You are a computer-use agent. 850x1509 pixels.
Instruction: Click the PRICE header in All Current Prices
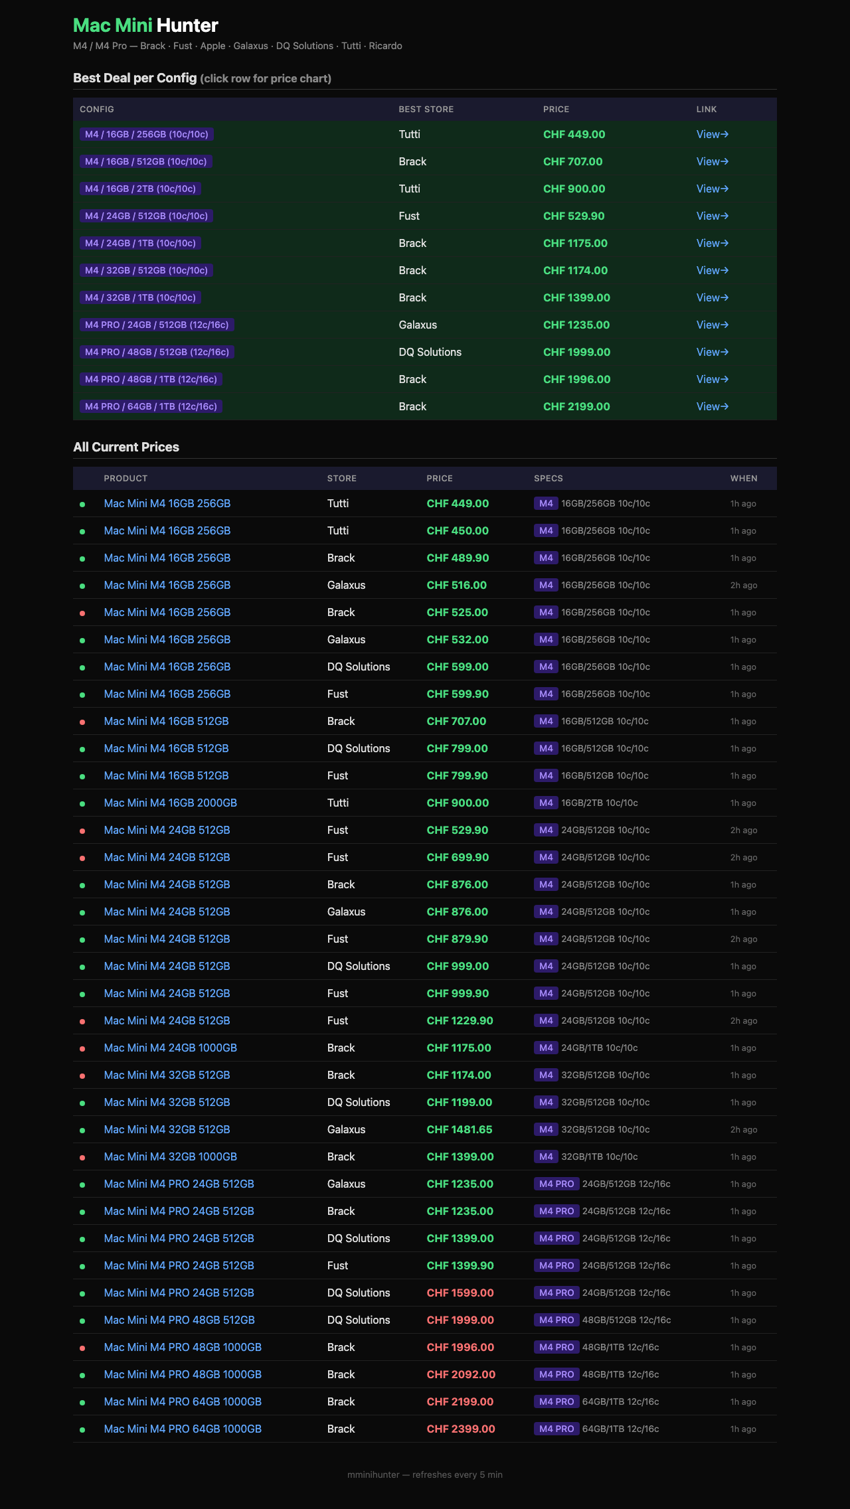pyautogui.click(x=440, y=478)
